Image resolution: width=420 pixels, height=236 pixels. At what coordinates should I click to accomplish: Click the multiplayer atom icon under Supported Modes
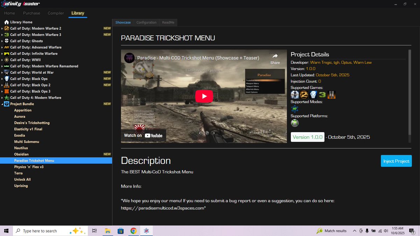coord(295,109)
